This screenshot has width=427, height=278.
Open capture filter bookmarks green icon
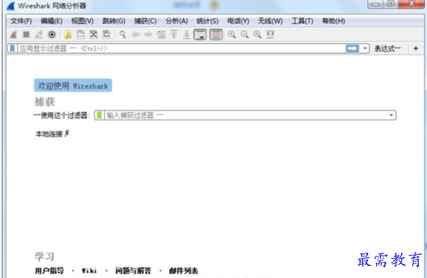coord(99,115)
